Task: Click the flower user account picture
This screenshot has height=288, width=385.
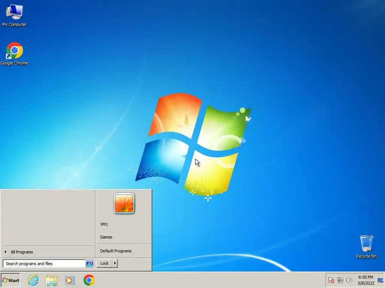Action: pyautogui.click(x=124, y=203)
